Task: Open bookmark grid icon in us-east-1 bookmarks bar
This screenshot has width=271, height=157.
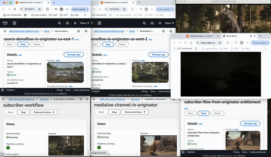Action: [x=25, y=15]
